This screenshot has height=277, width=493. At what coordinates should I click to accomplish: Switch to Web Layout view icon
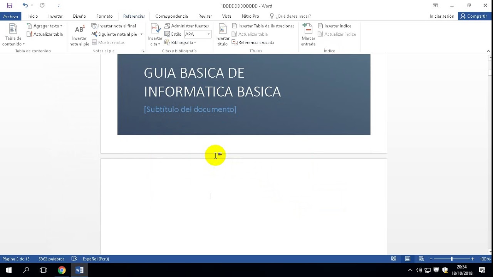(x=421, y=259)
